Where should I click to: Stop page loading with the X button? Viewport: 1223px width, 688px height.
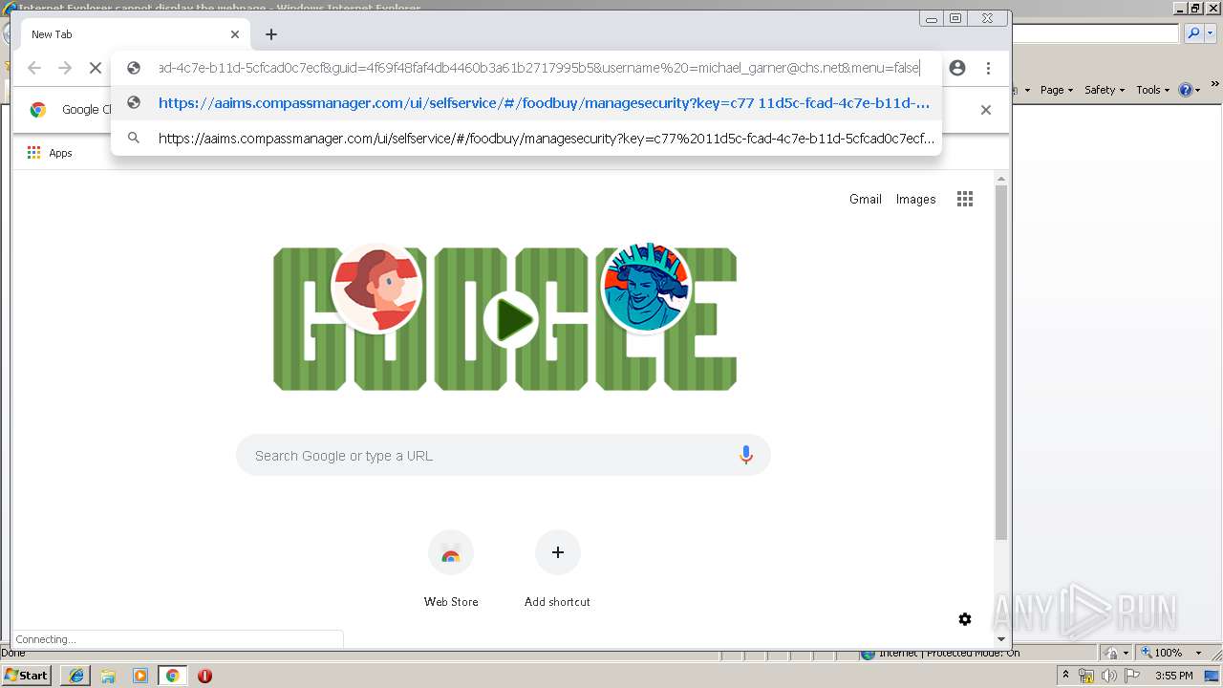click(x=96, y=68)
